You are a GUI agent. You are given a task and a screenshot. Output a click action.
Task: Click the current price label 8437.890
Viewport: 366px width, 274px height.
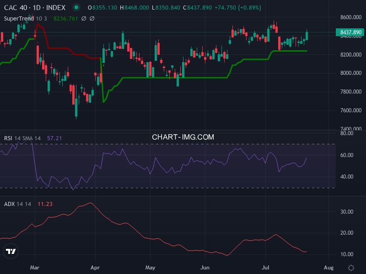350,32
